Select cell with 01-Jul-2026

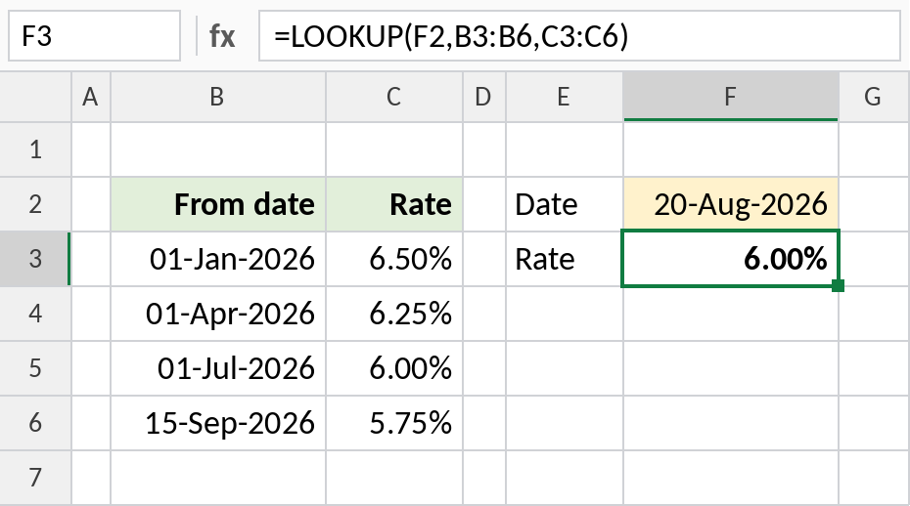(218, 368)
